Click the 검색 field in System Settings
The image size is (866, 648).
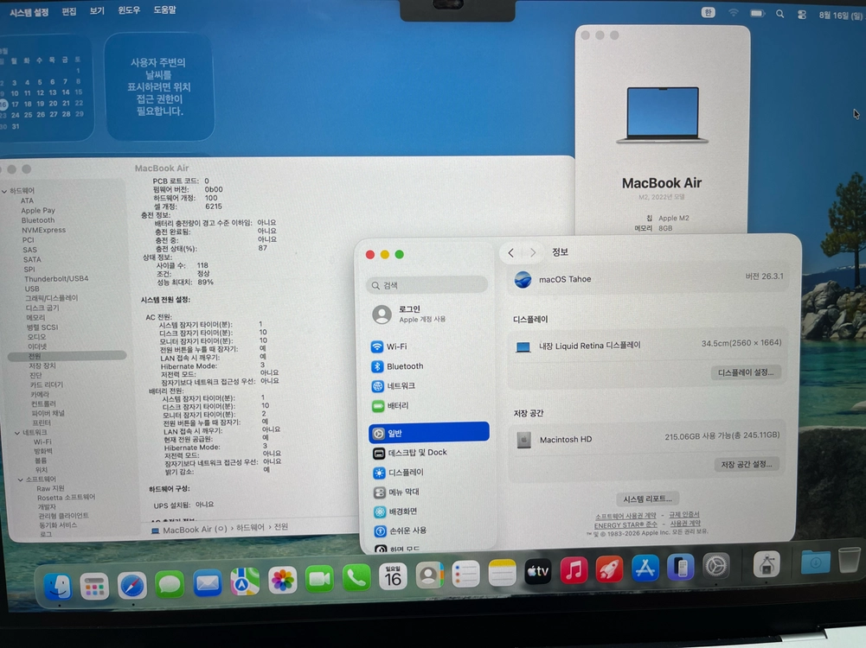pyautogui.click(x=427, y=285)
